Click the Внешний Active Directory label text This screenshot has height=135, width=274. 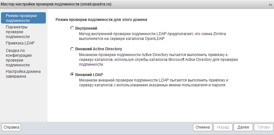[x=98, y=49]
